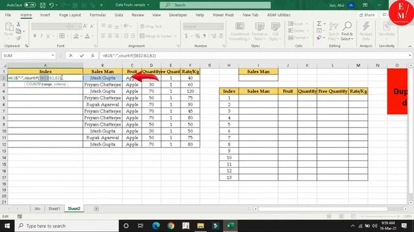Click the Cut scissors icon

pos(19,24)
